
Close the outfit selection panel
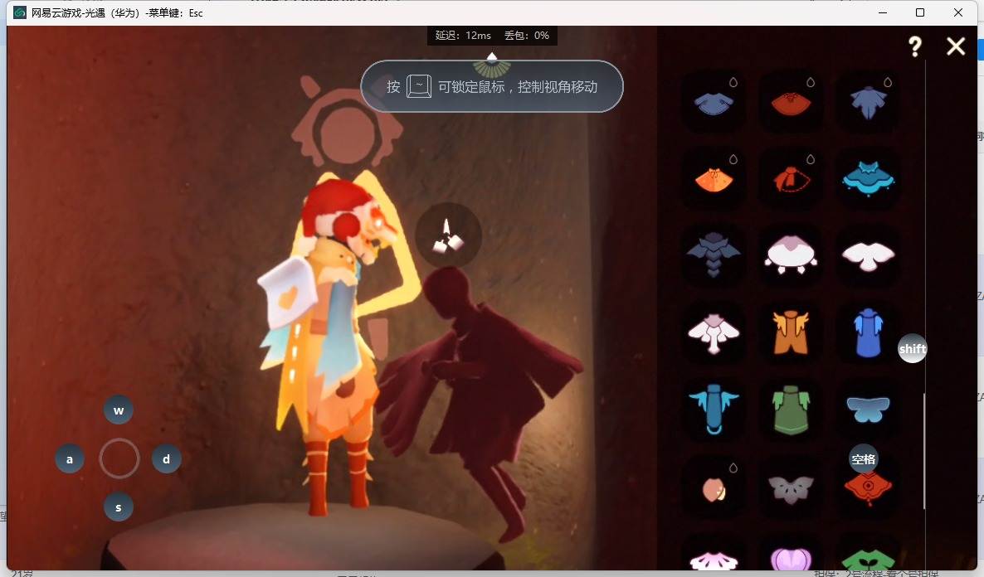956,46
